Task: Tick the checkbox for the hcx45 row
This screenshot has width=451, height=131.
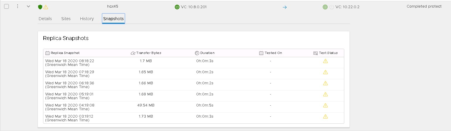Action: pyautogui.click(x=6, y=6)
